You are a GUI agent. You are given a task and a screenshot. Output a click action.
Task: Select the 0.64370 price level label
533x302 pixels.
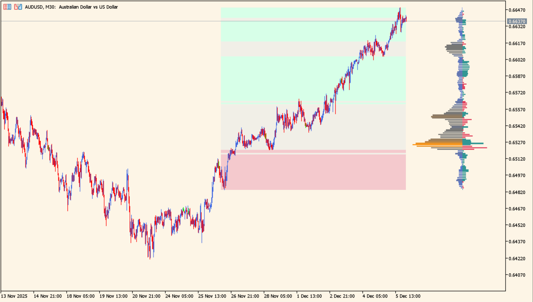point(517,242)
